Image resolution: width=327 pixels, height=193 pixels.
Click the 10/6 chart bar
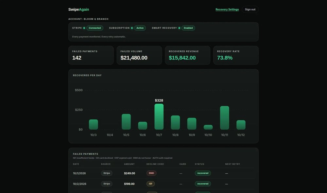[x=143, y=126]
